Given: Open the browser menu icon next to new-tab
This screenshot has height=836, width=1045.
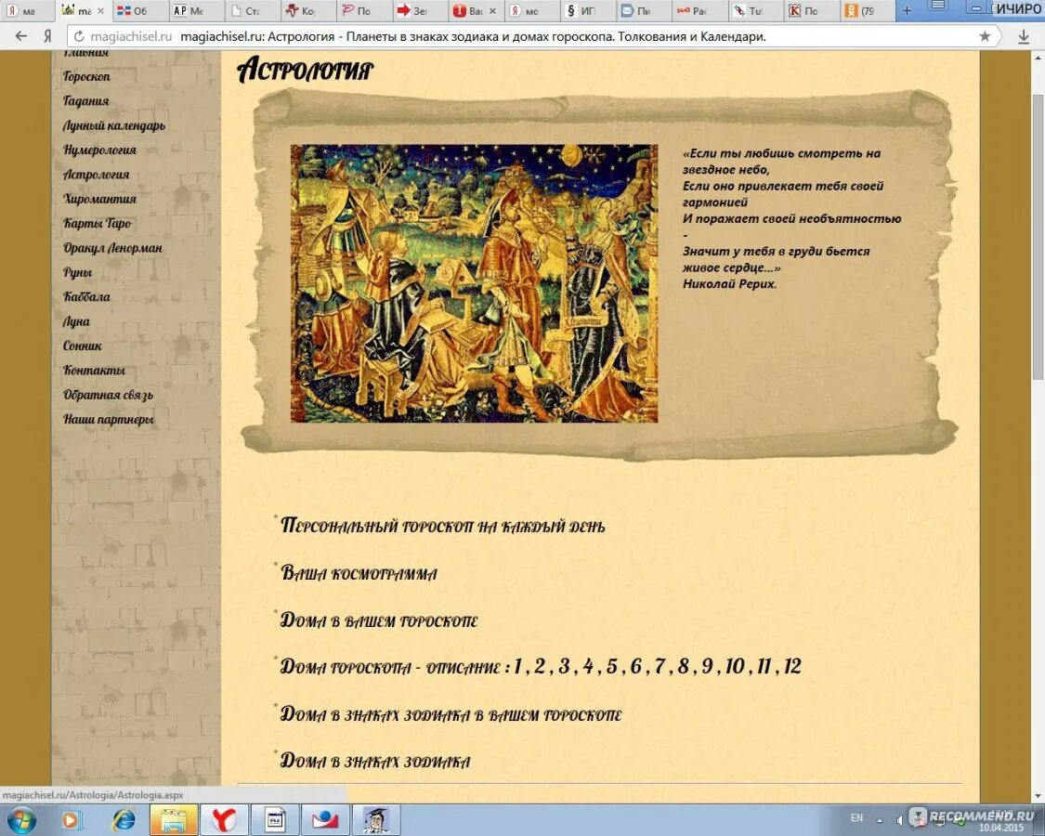Looking at the screenshot, I should click(x=937, y=7).
